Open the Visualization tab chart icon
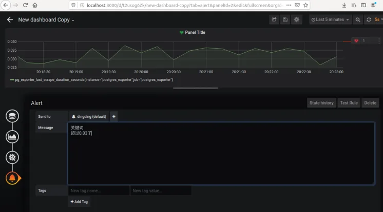The width and height of the screenshot is (383, 212). 12,137
